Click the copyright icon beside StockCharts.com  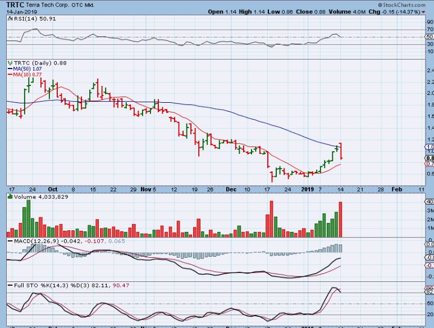380,5
